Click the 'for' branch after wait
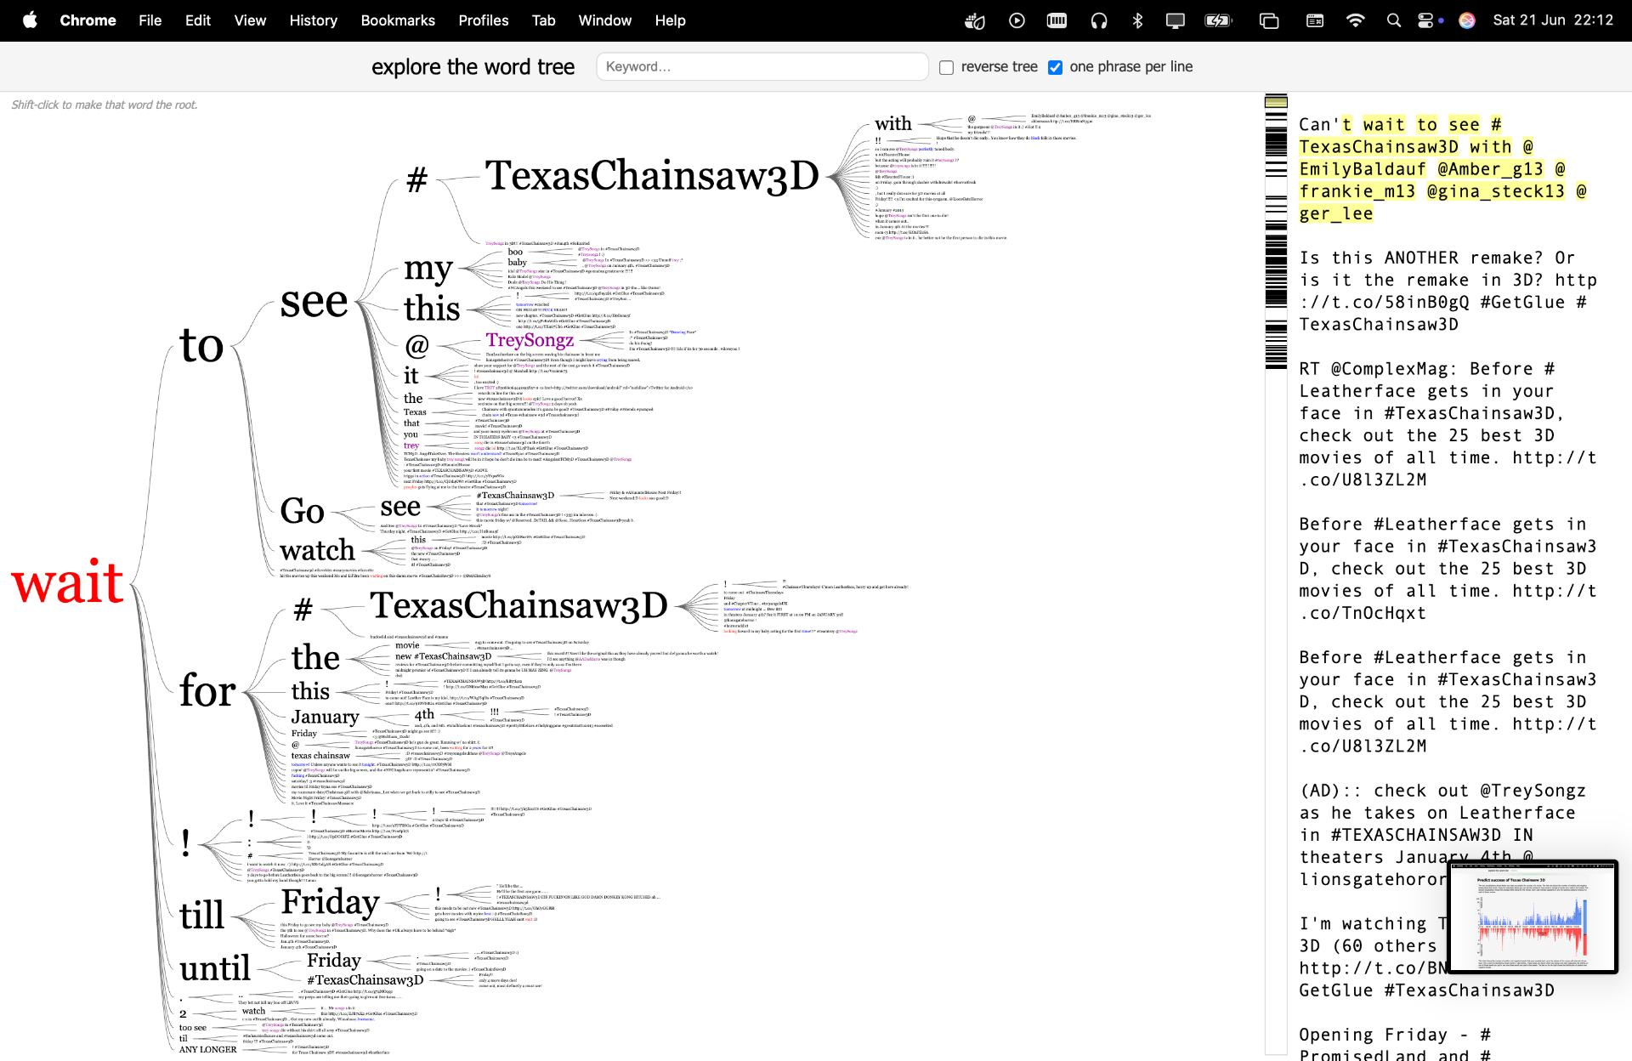1632x1061 pixels. point(207,690)
